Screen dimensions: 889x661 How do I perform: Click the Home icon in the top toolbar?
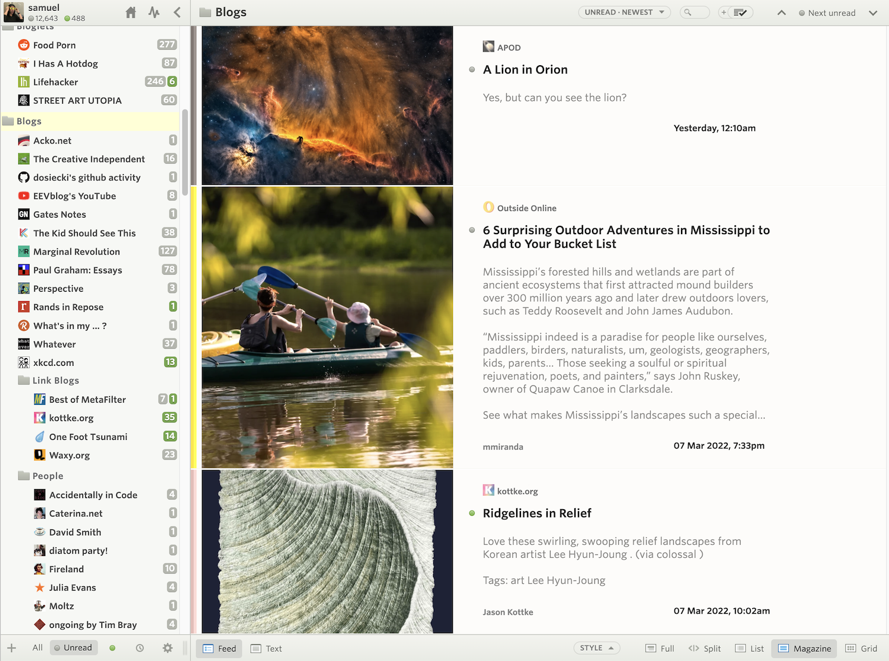coord(130,12)
